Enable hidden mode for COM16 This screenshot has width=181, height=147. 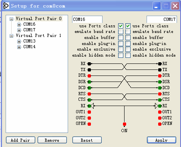121,55
